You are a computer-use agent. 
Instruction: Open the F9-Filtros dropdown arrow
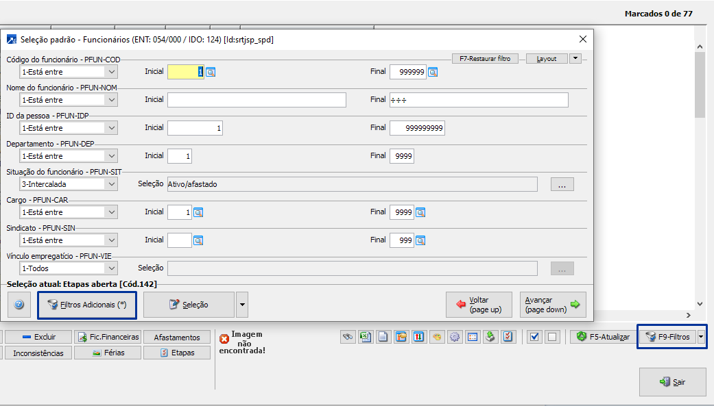(700, 337)
